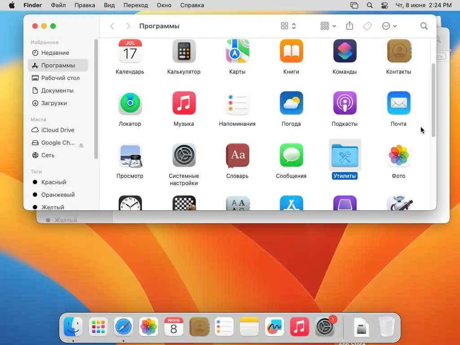Image resolution: width=460 pixels, height=345 pixels.
Task: Select the Системные настройки app icon in Finder
Action: tap(184, 155)
